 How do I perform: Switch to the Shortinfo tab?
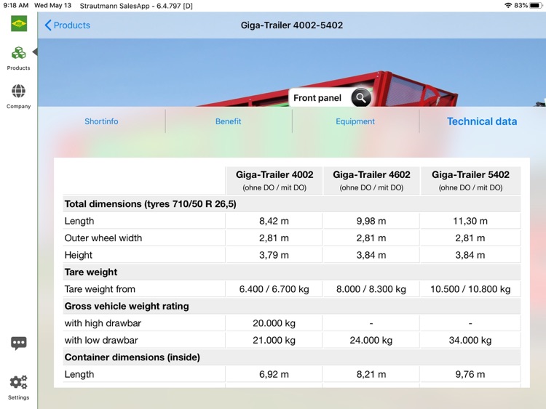coord(101,121)
